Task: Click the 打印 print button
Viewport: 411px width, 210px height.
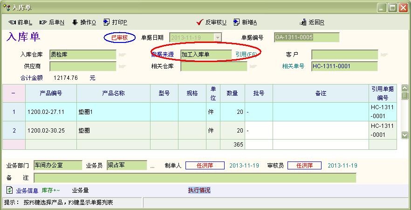Action: click(x=115, y=22)
